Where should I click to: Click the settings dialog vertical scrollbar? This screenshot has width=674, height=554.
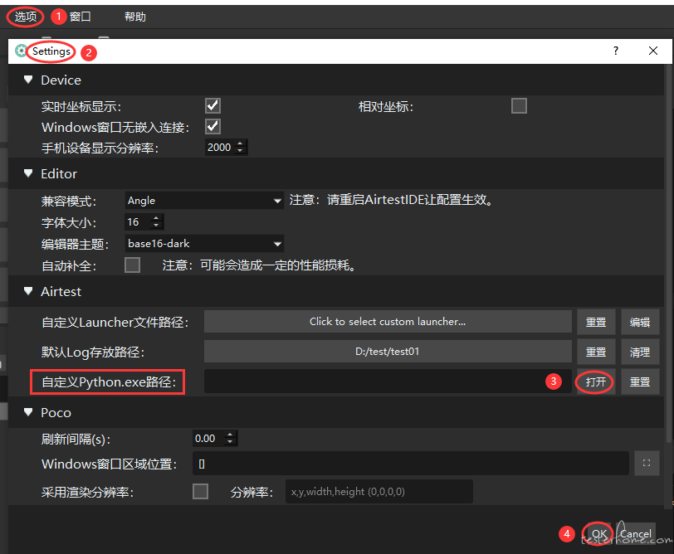pyautogui.click(x=668, y=254)
